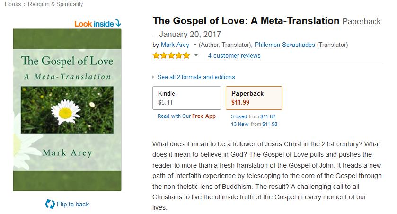Select the Kindle $5.11 format
397x214 pixels.
[x=186, y=98]
